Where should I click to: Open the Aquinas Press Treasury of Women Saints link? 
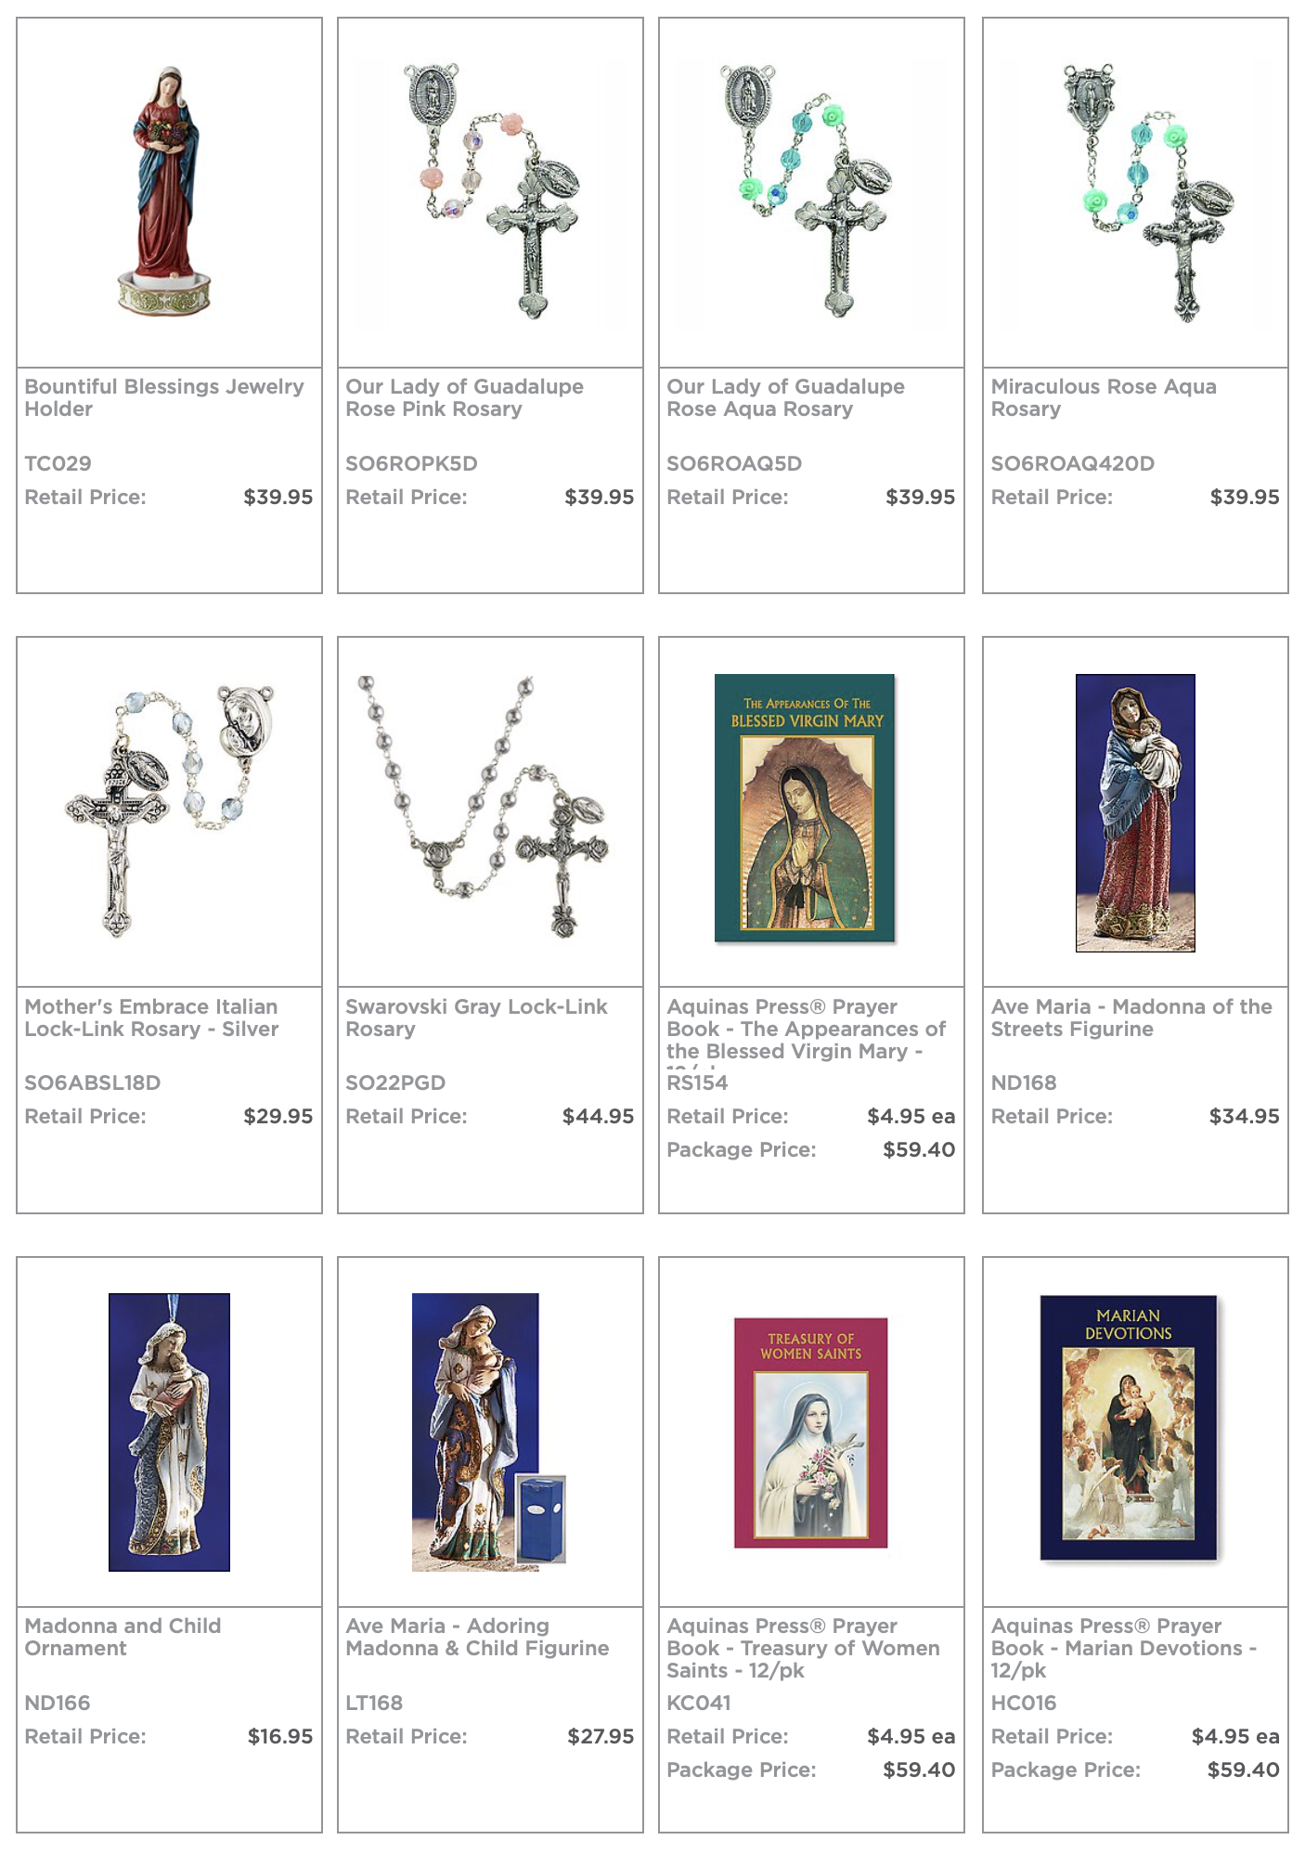pos(803,1648)
